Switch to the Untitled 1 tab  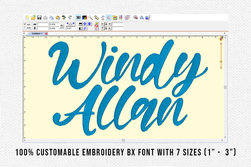click(x=37, y=34)
